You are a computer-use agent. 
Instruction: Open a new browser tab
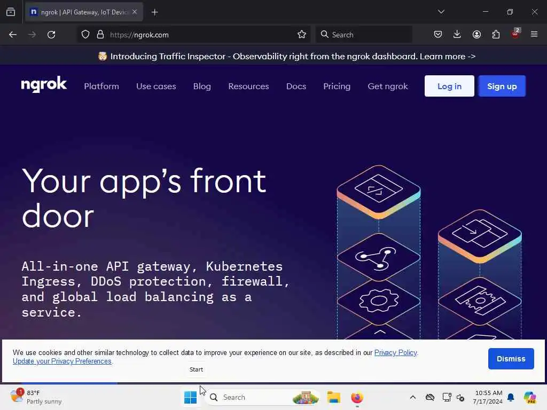tap(155, 12)
